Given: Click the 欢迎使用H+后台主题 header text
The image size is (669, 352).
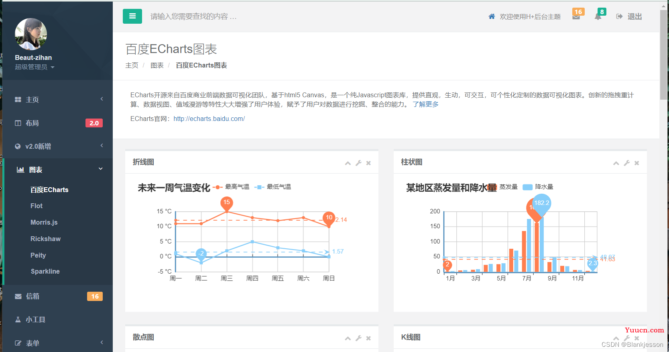Looking at the screenshot, I should click(530, 16).
